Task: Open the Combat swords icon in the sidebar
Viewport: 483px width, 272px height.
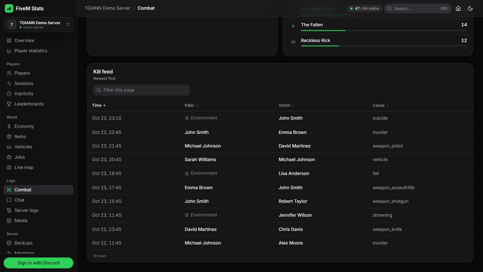Action: click(9, 190)
